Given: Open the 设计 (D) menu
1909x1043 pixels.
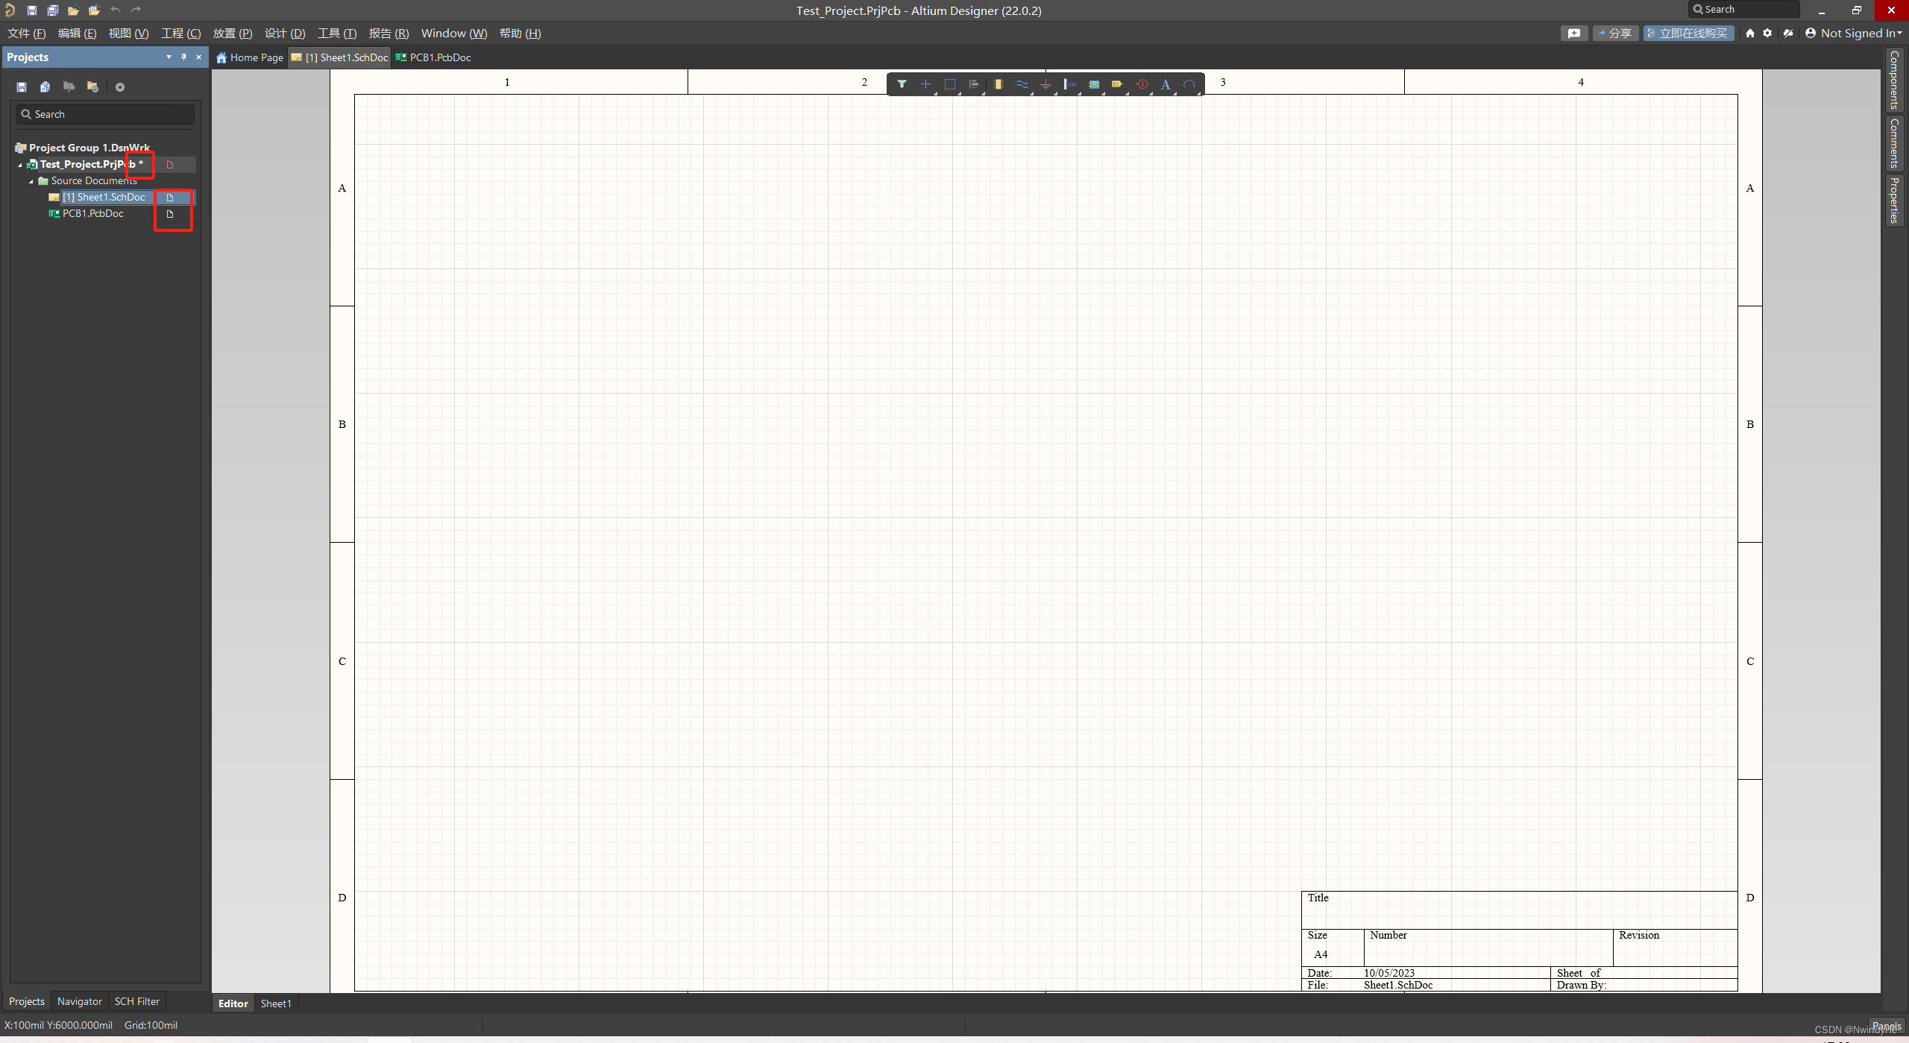Looking at the screenshot, I should [285, 33].
